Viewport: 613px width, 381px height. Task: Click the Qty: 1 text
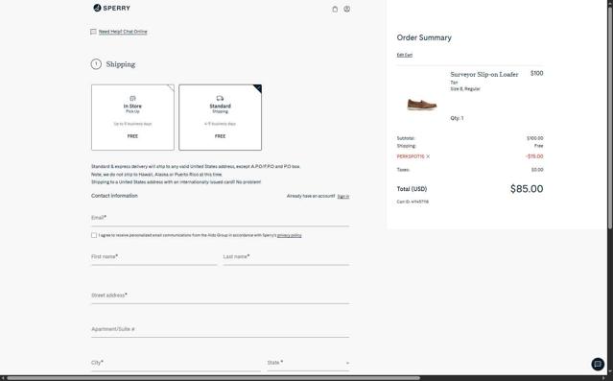457,118
